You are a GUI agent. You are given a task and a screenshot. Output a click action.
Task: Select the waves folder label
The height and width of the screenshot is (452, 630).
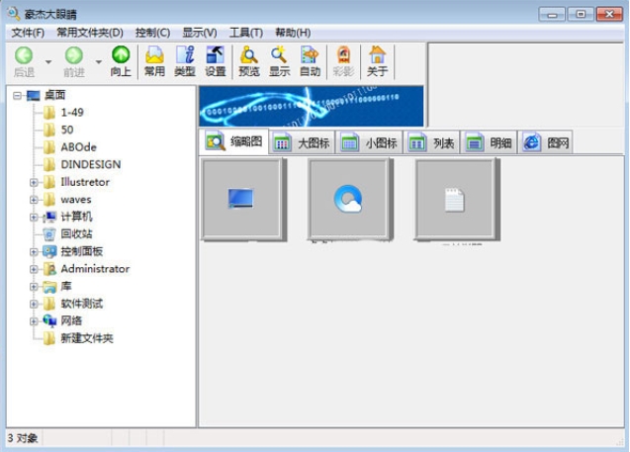(76, 199)
